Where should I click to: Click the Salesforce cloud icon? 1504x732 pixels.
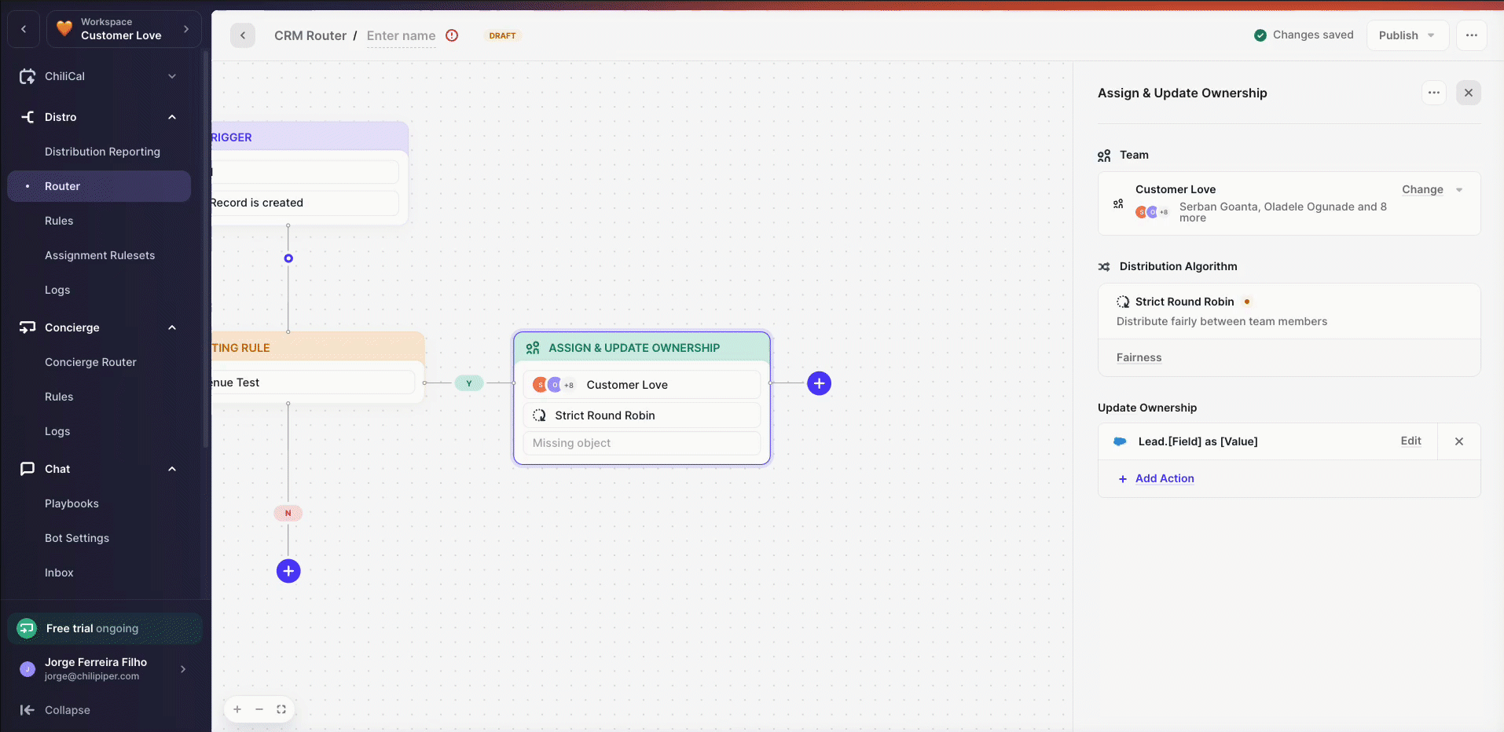tap(1121, 441)
